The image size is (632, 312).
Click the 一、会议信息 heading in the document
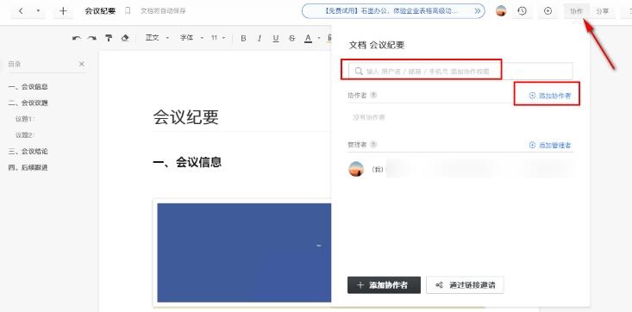(x=187, y=162)
